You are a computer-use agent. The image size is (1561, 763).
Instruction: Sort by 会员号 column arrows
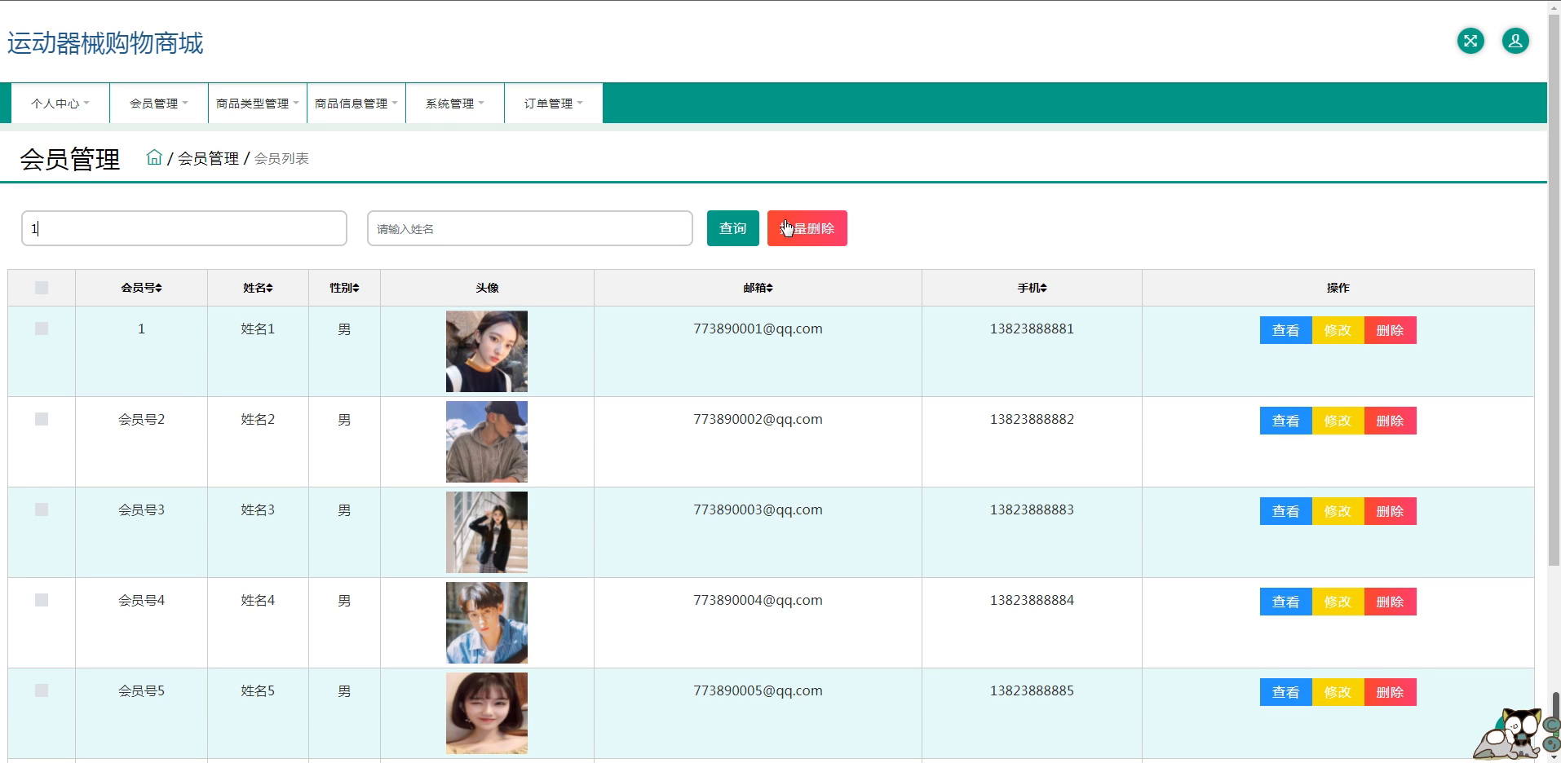coord(159,288)
